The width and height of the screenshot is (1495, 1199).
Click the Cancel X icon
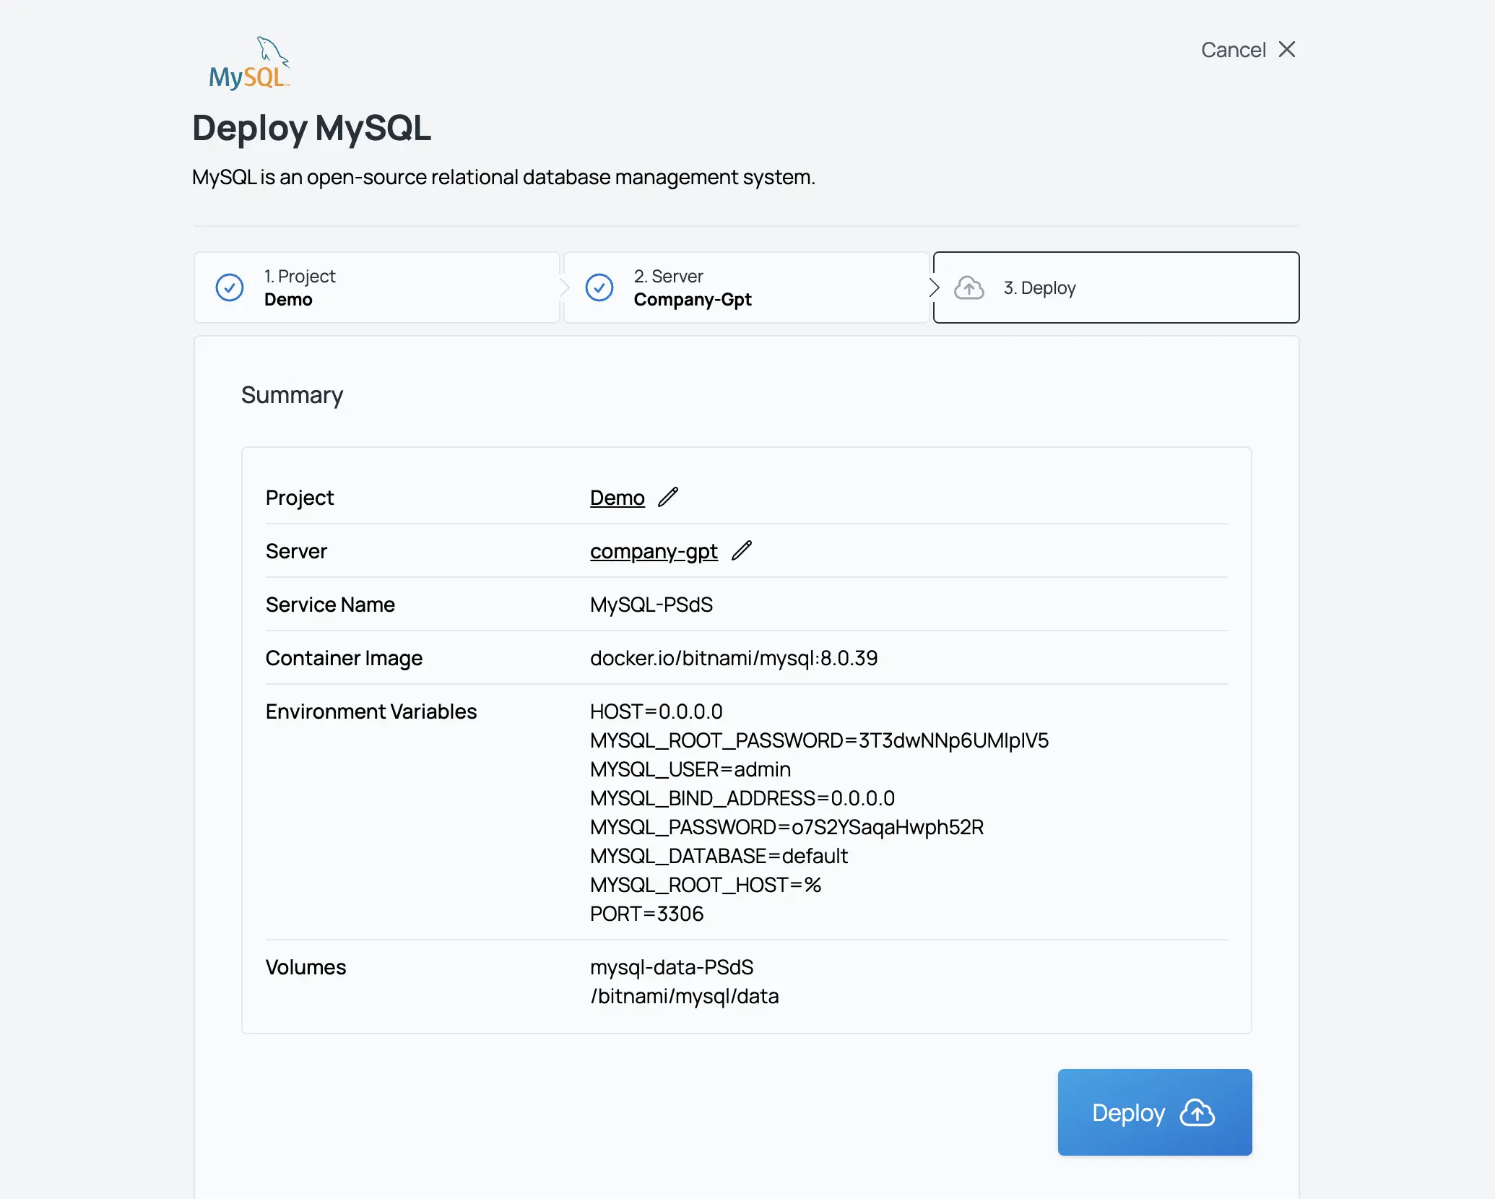click(1287, 49)
